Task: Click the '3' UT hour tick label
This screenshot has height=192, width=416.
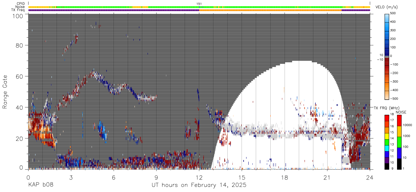Action: [x=71, y=177]
